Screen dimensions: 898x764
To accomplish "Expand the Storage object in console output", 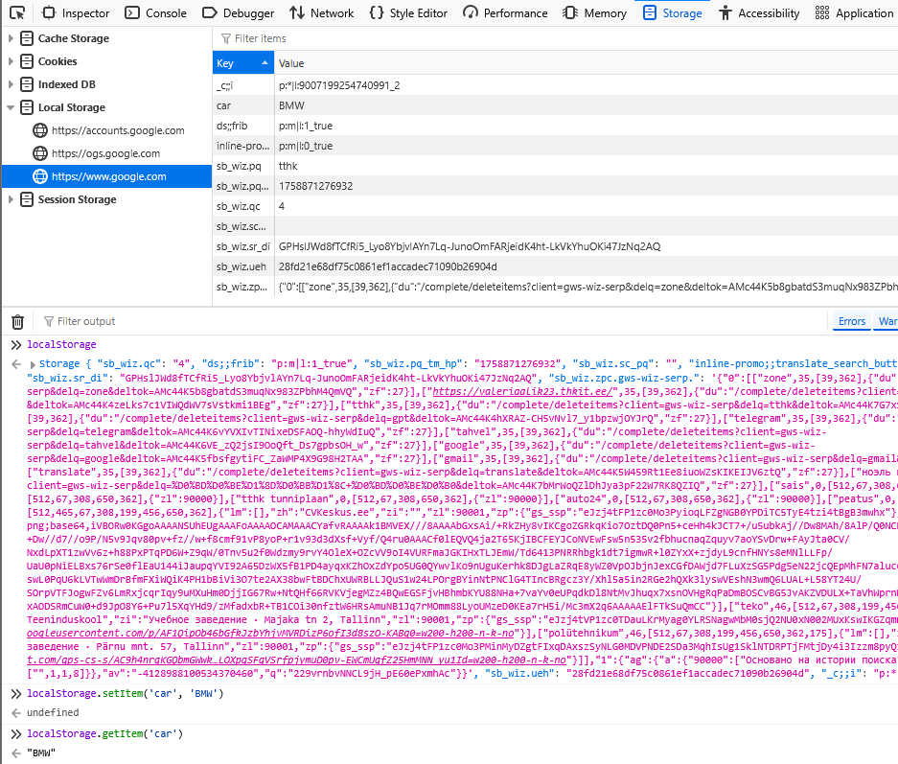I will [35, 365].
